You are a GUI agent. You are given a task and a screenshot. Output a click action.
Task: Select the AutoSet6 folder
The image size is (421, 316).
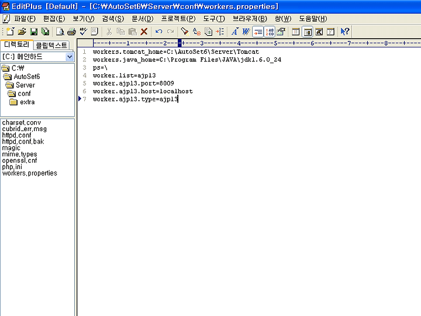pyautogui.click(x=22, y=77)
